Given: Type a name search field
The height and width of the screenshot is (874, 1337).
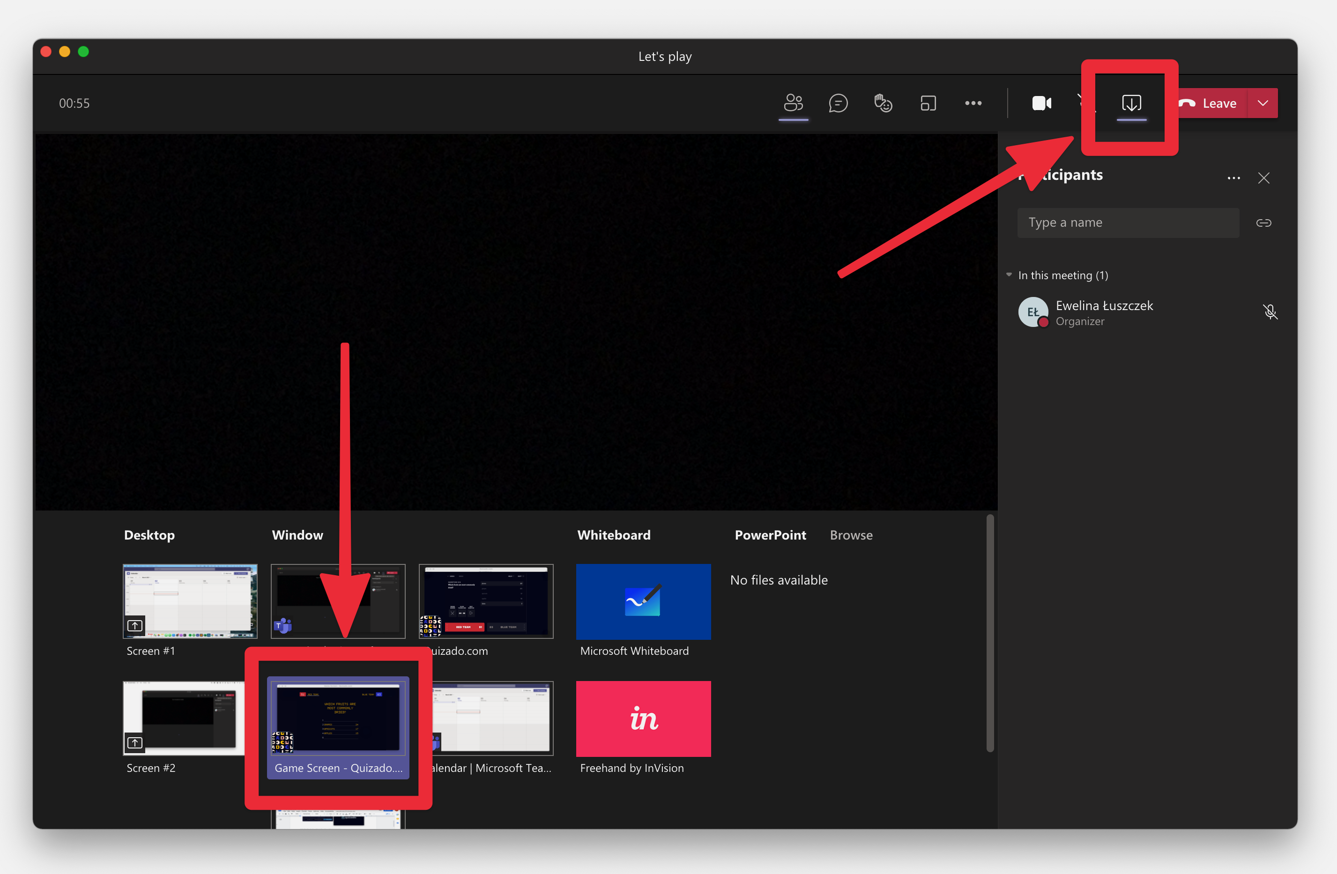Looking at the screenshot, I should 1128,223.
